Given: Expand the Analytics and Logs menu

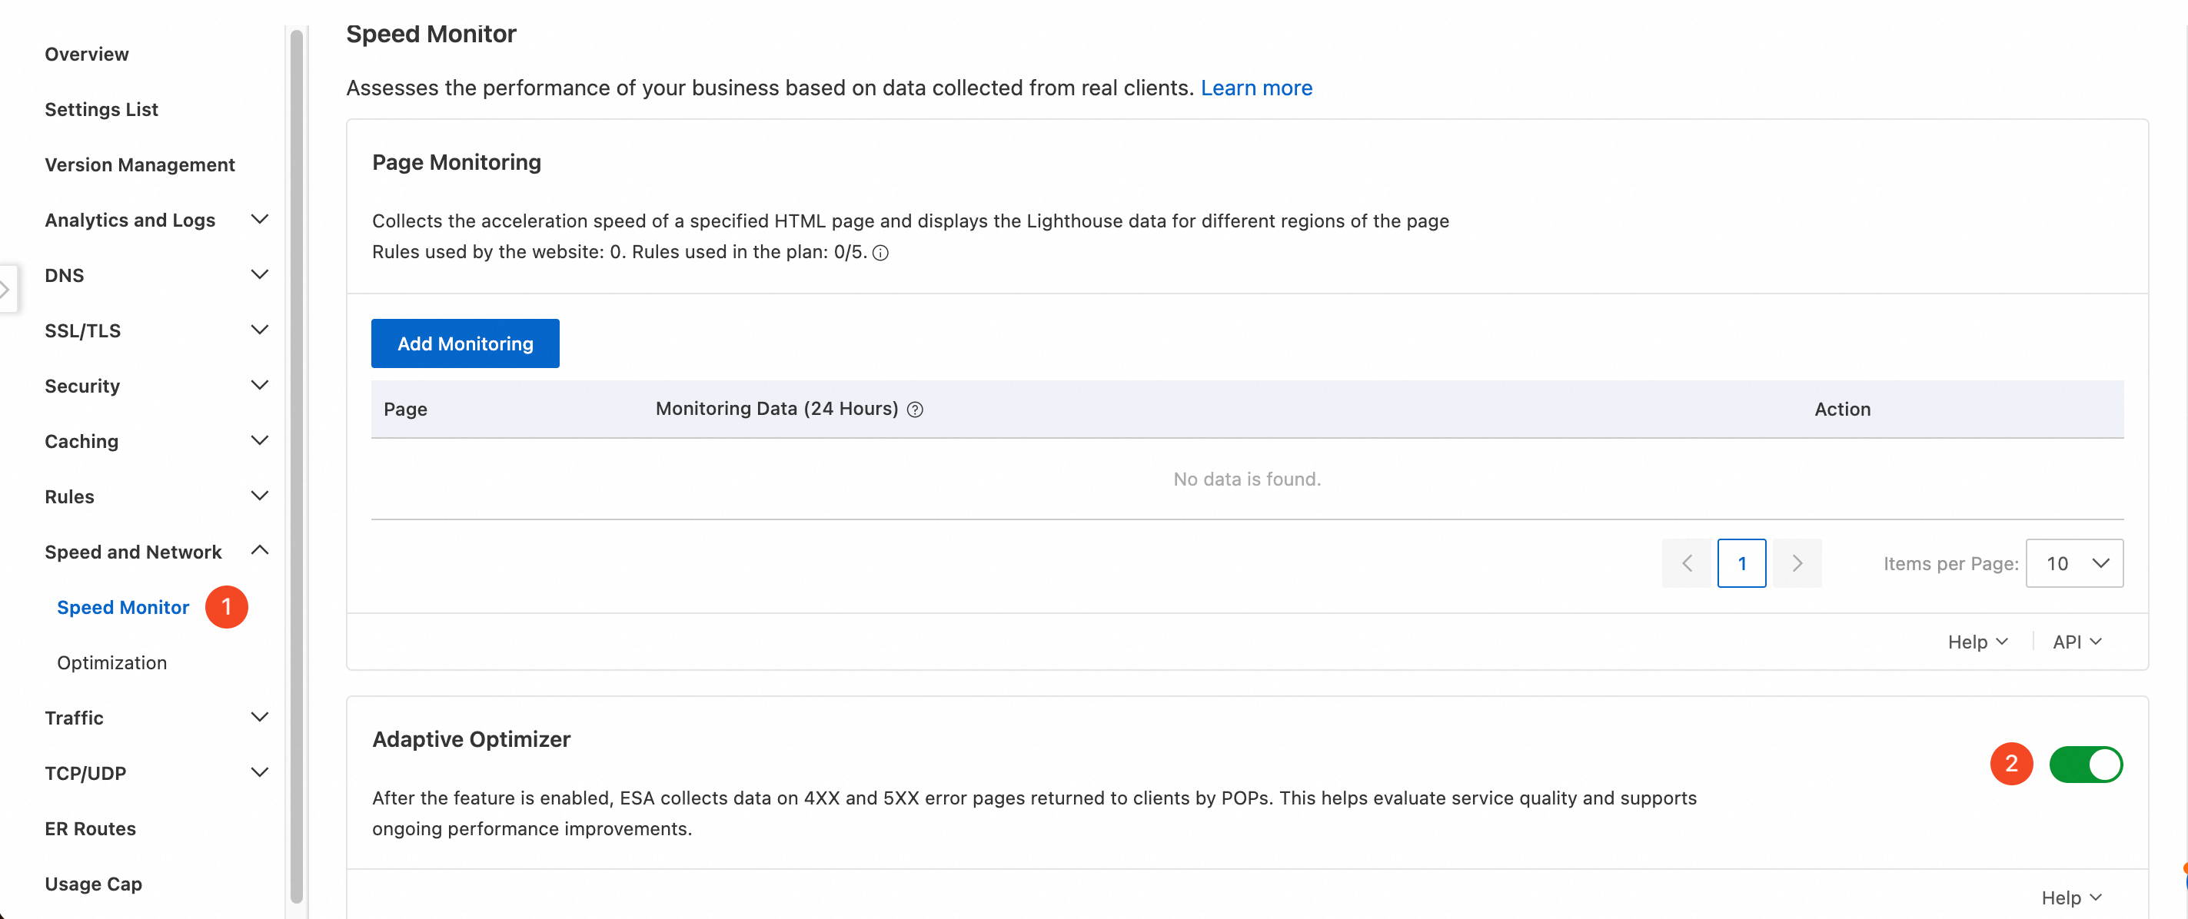Looking at the screenshot, I should pos(260,220).
